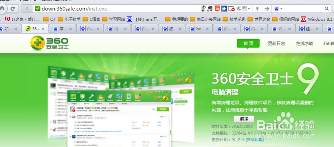Open the 我想要的 bookmarks folder
The image size is (334, 147).
pyautogui.click(x=177, y=19)
